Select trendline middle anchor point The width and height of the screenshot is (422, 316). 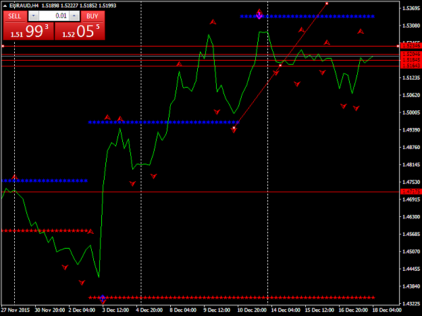[x=280, y=65]
